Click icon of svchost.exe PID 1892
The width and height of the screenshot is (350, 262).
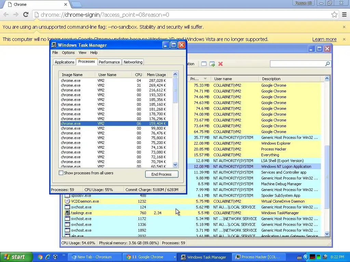coord(67,230)
